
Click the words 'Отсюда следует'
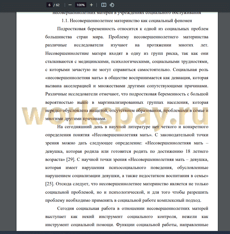pyautogui.click(x=73, y=184)
